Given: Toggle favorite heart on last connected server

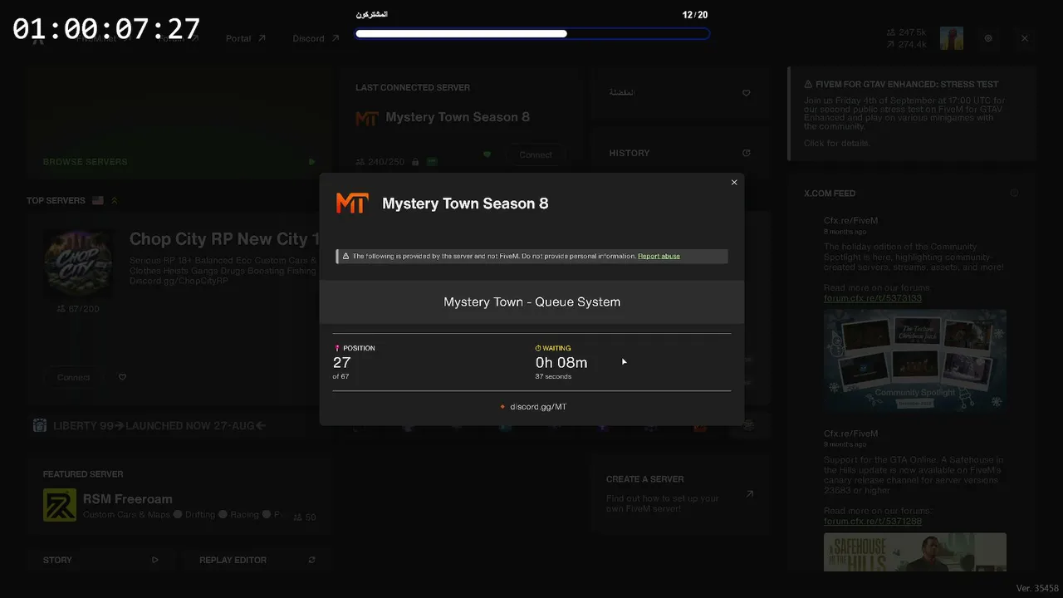Looking at the screenshot, I should 487,154.
